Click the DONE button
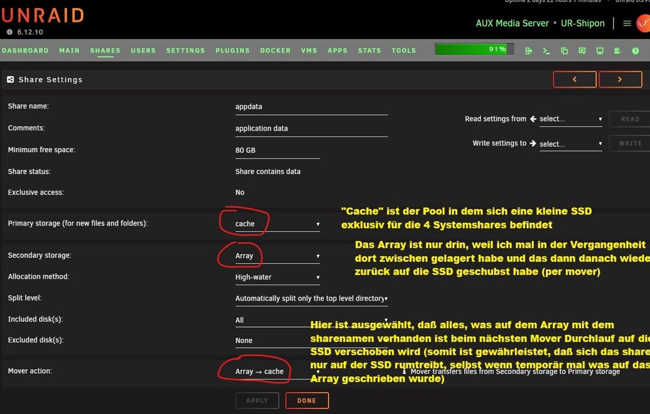Screen dimensions: 650x414 click(307, 400)
